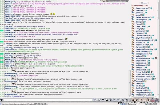
Task: Click sender name [ecc] in chat
Action: coord(6,96)
